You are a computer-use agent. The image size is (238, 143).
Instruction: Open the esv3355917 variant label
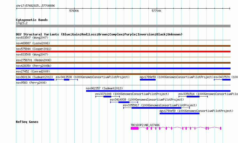160,105
